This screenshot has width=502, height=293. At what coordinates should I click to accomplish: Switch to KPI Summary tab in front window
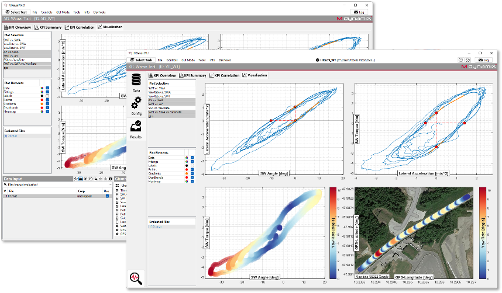point(192,75)
